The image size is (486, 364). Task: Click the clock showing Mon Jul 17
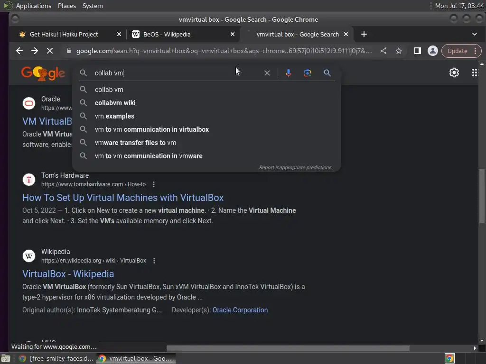pos(459,6)
